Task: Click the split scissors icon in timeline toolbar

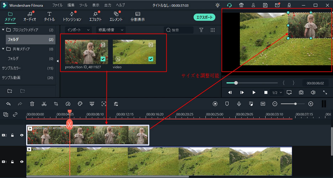Action: [44, 104]
